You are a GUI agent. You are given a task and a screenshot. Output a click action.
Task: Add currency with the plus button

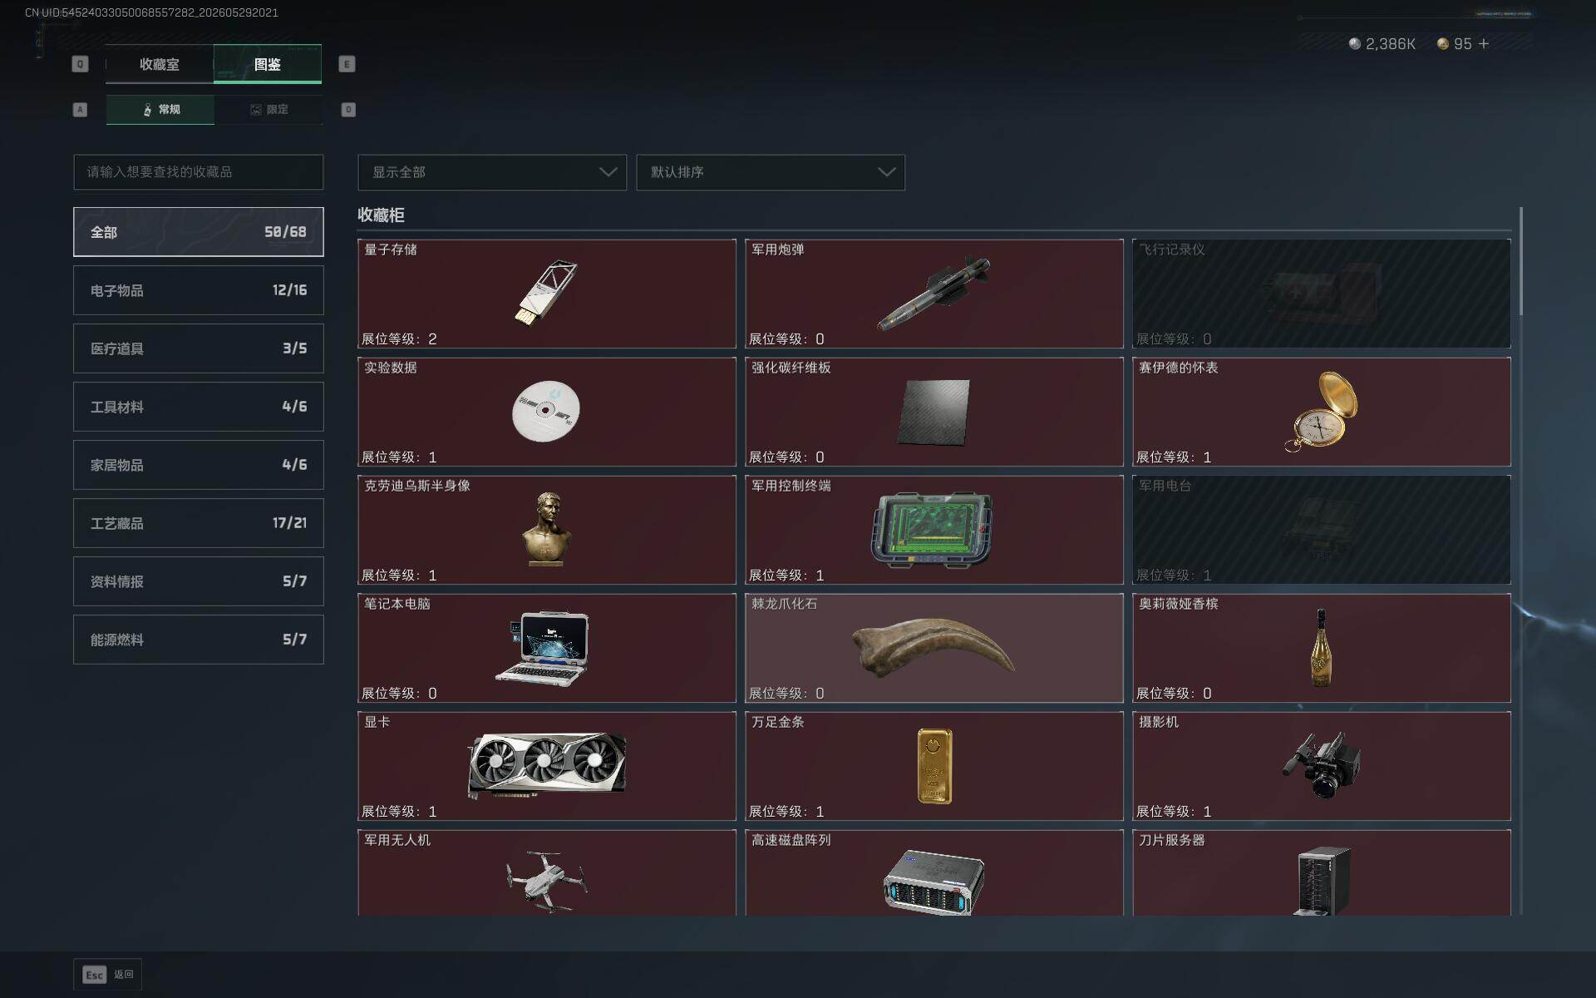click(1484, 43)
